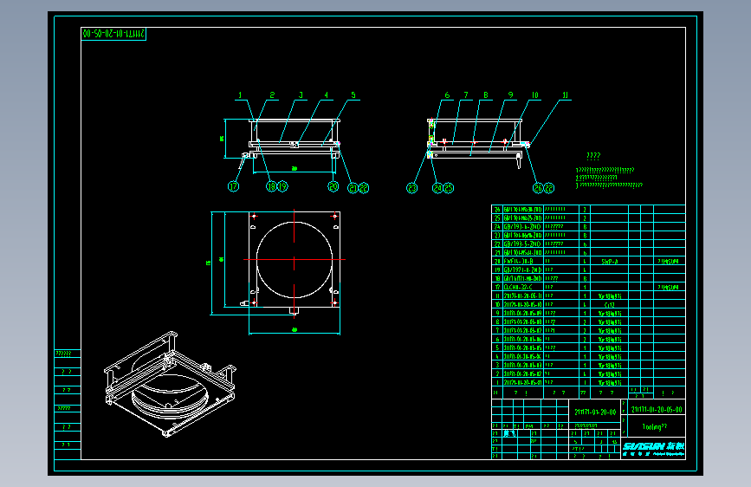Click BOM row 24 'GB/T93-6-ZnD' cell
Image resolution: width=751 pixels, height=487 pixels.
[522, 227]
